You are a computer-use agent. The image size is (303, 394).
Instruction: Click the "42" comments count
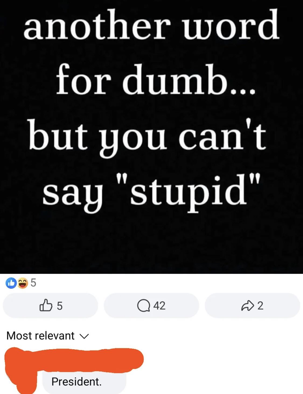(159, 306)
